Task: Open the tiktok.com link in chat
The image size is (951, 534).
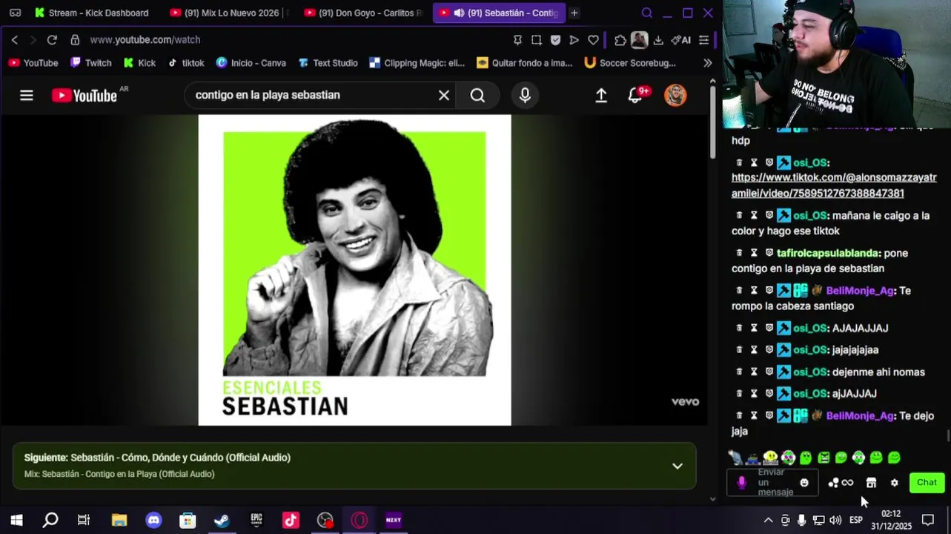Action: click(834, 185)
